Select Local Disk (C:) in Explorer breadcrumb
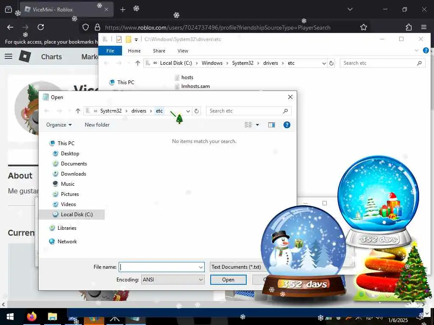This screenshot has width=434, height=325. [176, 63]
